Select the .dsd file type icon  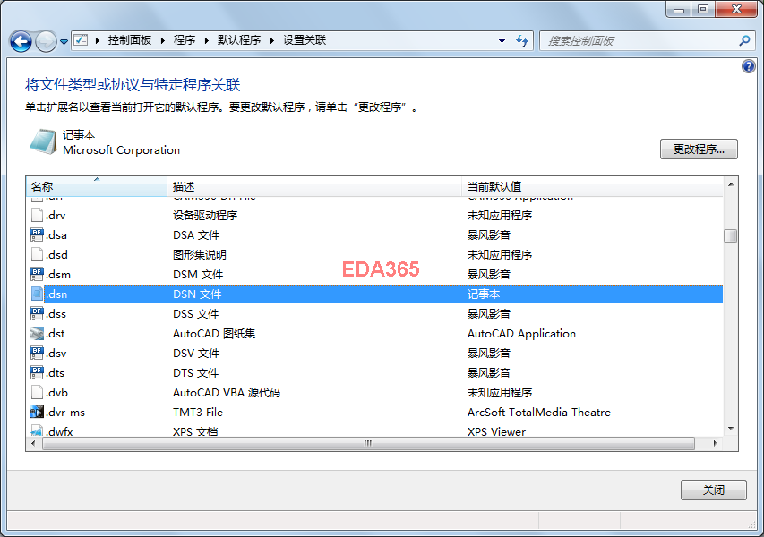point(37,254)
